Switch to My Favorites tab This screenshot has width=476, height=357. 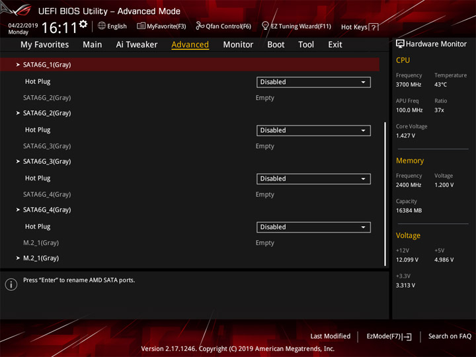tap(45, 45)
